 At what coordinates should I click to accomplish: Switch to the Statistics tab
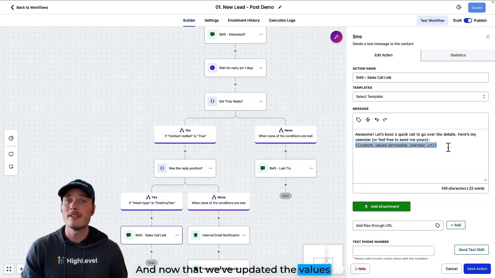point(458,55)
